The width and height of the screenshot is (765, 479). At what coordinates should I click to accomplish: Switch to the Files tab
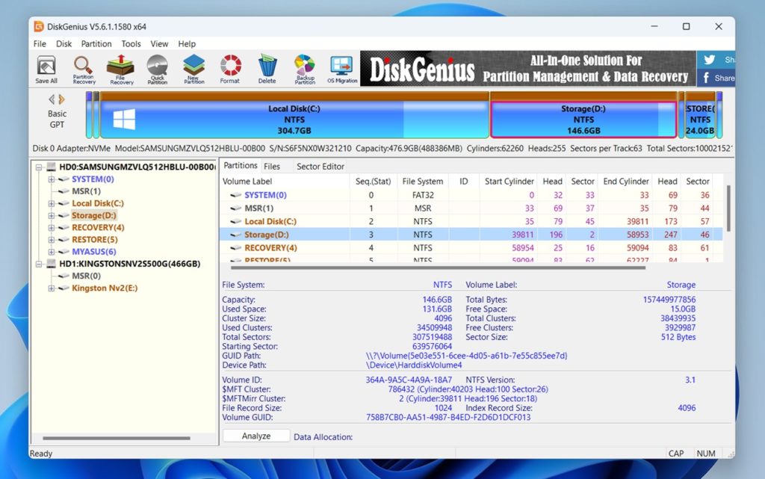[x=272, y=166]
